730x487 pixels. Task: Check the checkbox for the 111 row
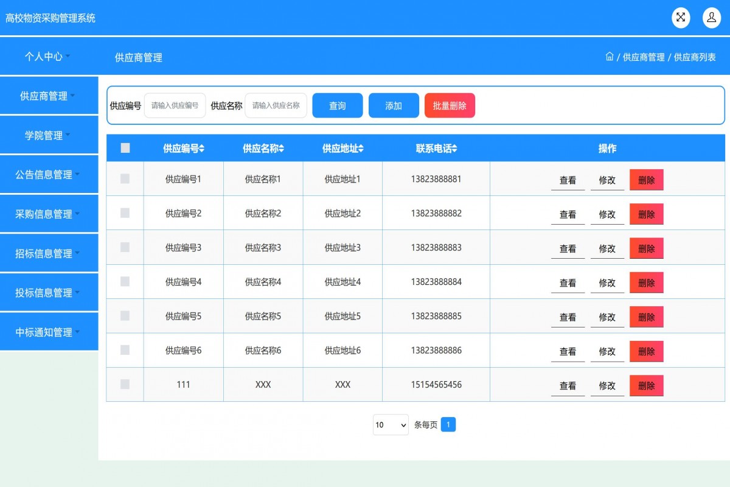(x=125, y=385)
